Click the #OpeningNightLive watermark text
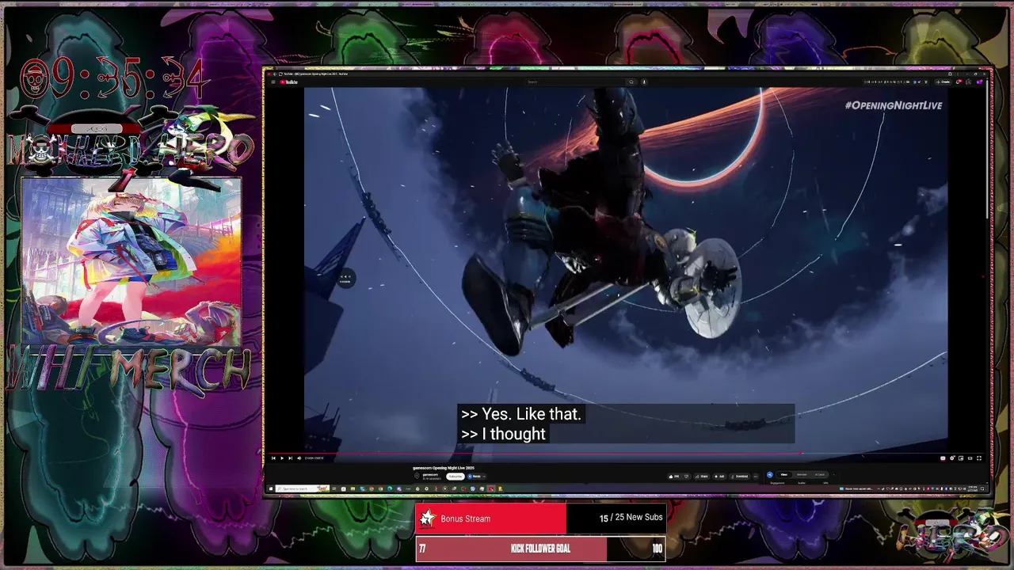This screenshot has height=570, width=1014. coord(894,105)
